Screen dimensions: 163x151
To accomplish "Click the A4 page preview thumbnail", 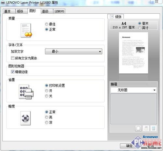I will click(133, 53).
